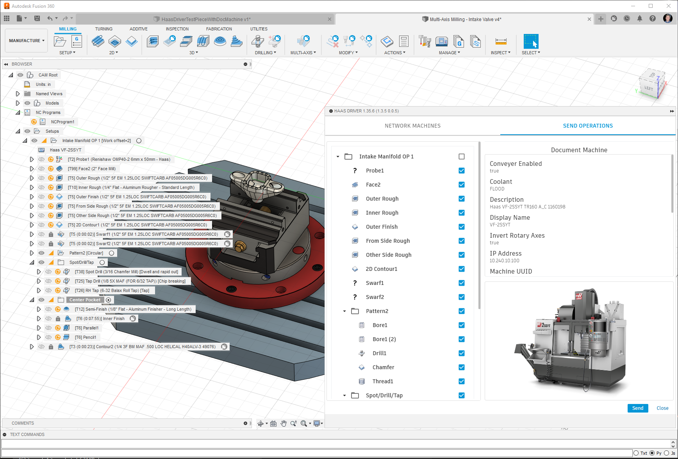Check the Intake Manifold OP 1 checkbox
The width and height of the screenshot is (678, 459).
click(x=462, y=157)
